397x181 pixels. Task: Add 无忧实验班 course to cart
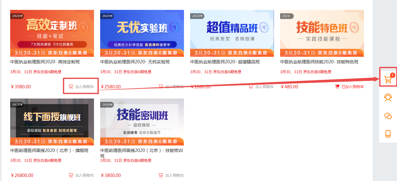tap(171, 87)
